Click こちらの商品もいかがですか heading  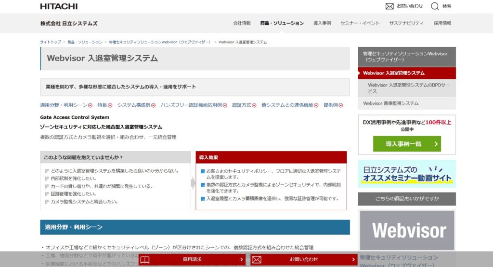407,199
